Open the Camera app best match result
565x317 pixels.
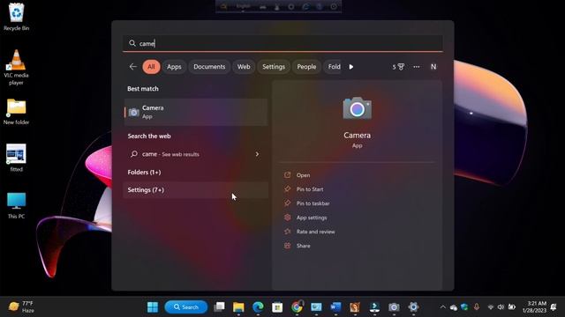click(x=196, y=112)
